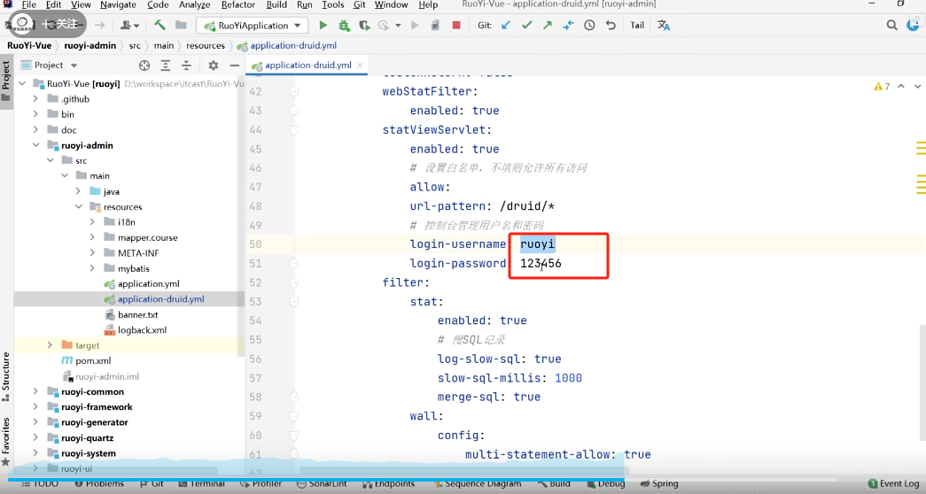Run RuoYiApplication with the green play icon
Image resolution: width=926 pixels, height=494 pixels.
tap(323, 26)
